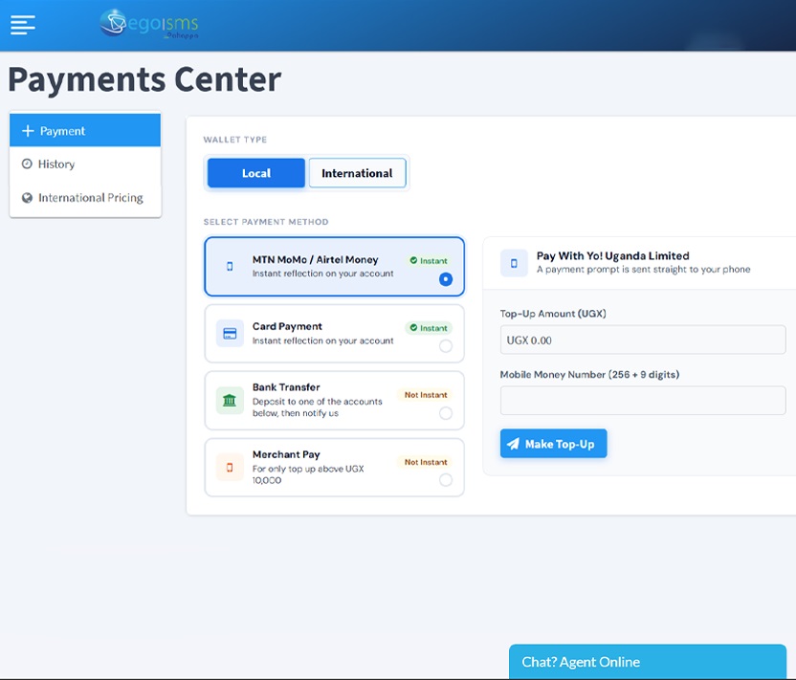Screen dimensions: 796x680
Task: Click the phone icon beside Pay With Yo! Uganda
Action: (x=514, y=263)
